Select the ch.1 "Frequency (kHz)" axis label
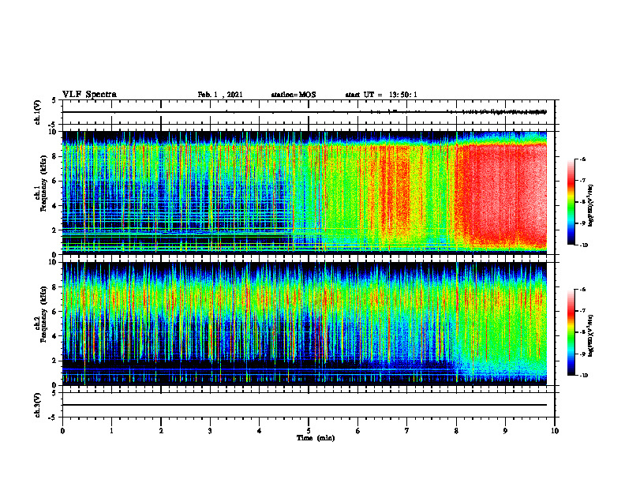Viewport: 625px width, 483px height. (43, 183)
